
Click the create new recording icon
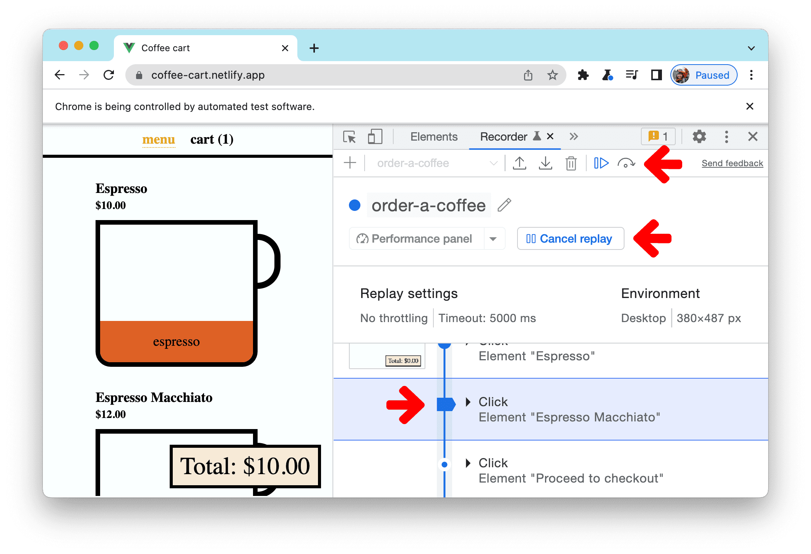(352, 163)
